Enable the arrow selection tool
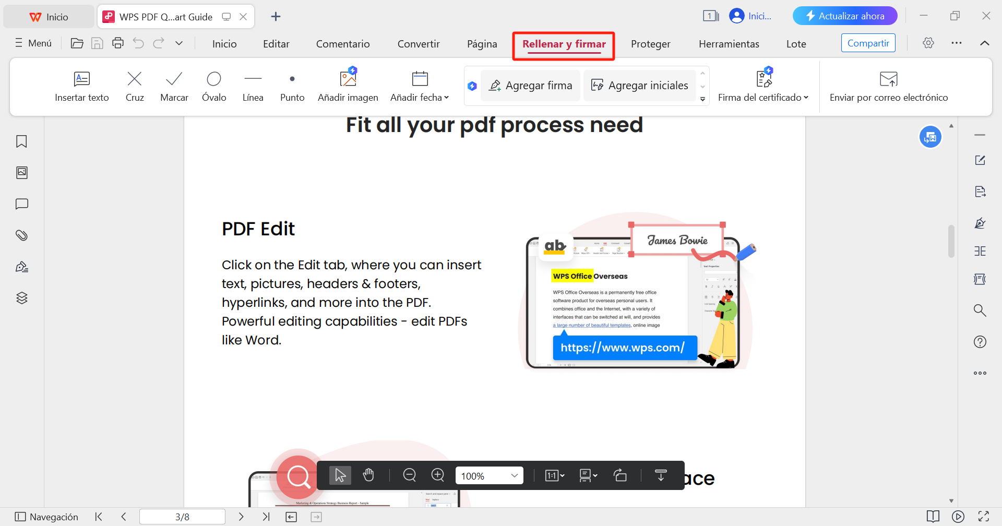The image size is (1002, 526). (340, 475)
